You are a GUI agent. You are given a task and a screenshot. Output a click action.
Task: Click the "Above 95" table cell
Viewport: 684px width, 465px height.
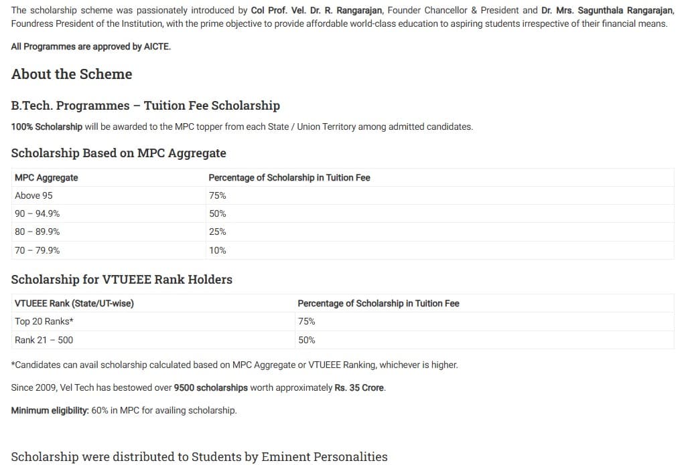click(33, 195)
